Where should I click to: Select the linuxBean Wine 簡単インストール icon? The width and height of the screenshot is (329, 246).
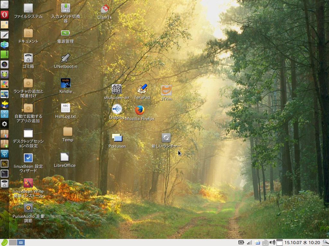click(x=28, y=188)
